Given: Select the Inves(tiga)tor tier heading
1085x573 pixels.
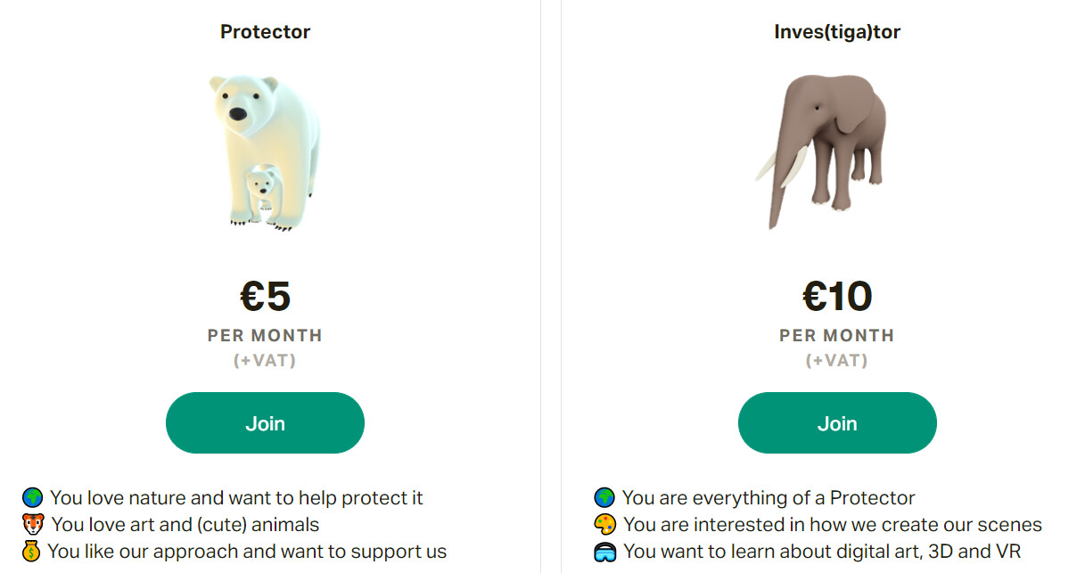Looking at the screenshot, I should tap(837, 32).
